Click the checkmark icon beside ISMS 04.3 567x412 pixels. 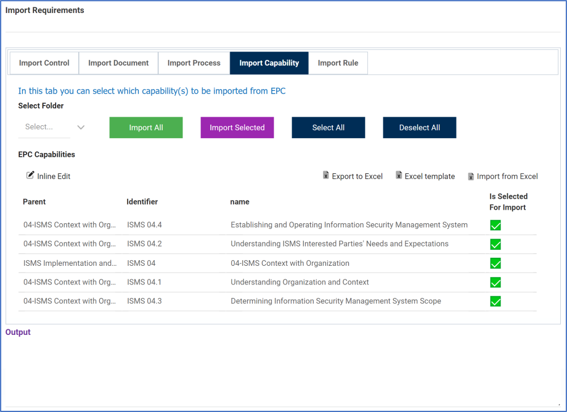(x=495, y=301)
